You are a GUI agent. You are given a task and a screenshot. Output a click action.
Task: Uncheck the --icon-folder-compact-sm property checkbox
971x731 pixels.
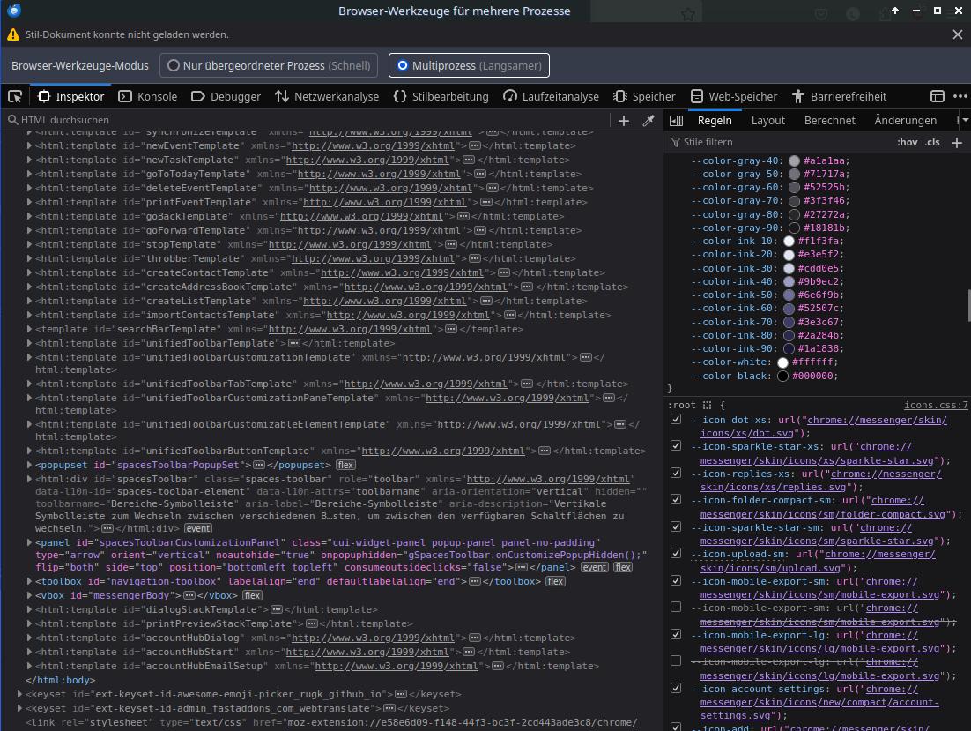[676, 500]
